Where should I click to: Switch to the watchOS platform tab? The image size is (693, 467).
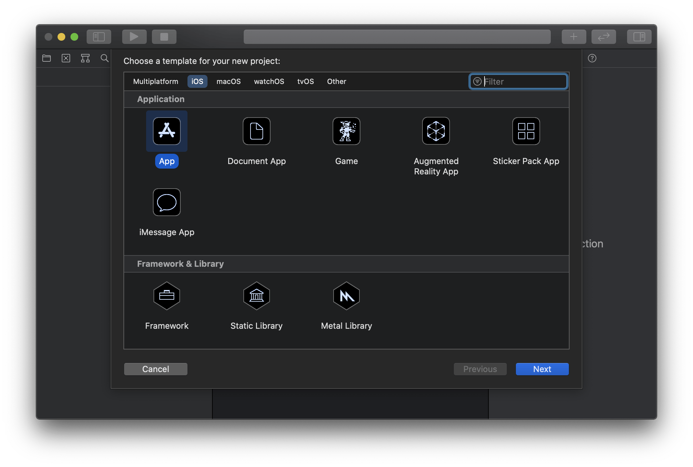pos(269,81)
